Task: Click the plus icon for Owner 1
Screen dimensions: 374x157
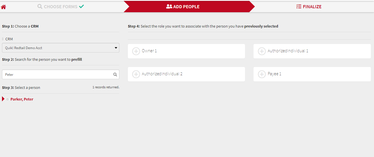Action: pos(136,51)
